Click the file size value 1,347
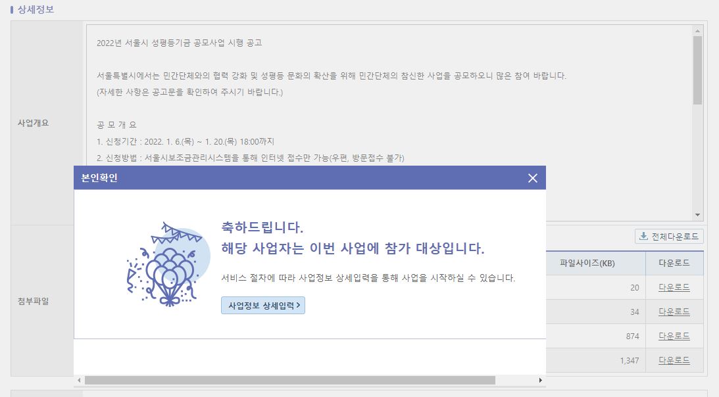 (x=630, y=360)
